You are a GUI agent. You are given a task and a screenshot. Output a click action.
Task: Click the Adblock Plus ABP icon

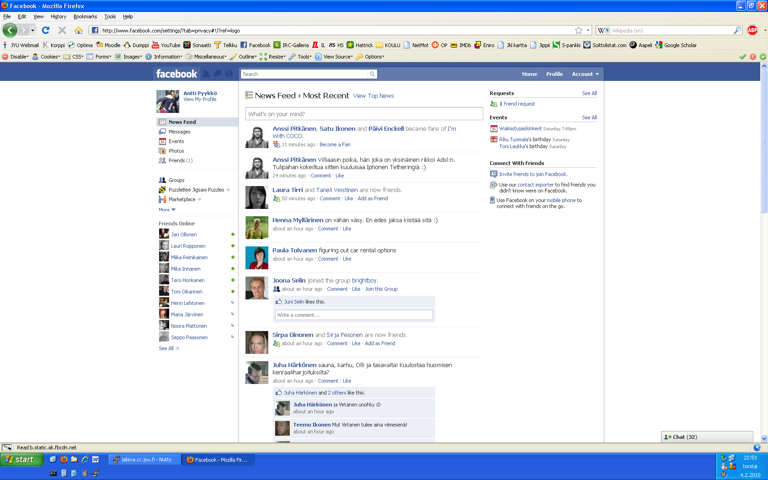coord(752,30)
